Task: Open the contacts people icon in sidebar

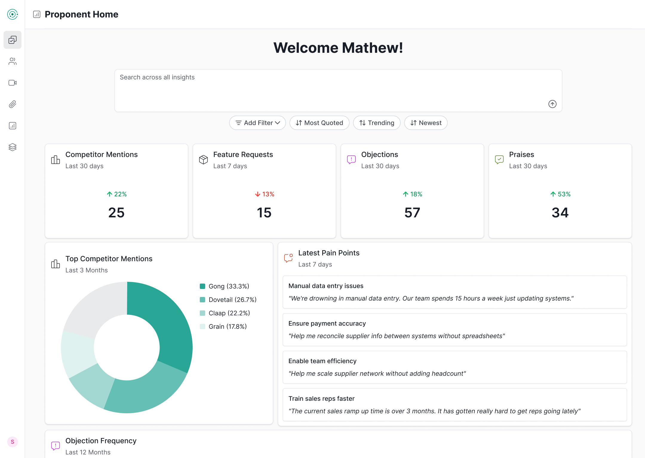Action: point(13,61)
